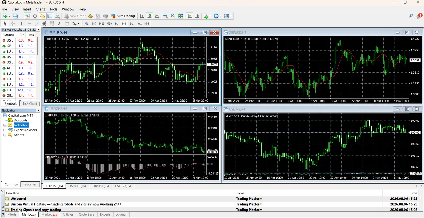Open the Journal terminal tab
The width and height of the screenshot is (424, 218).
click(121, 215)
